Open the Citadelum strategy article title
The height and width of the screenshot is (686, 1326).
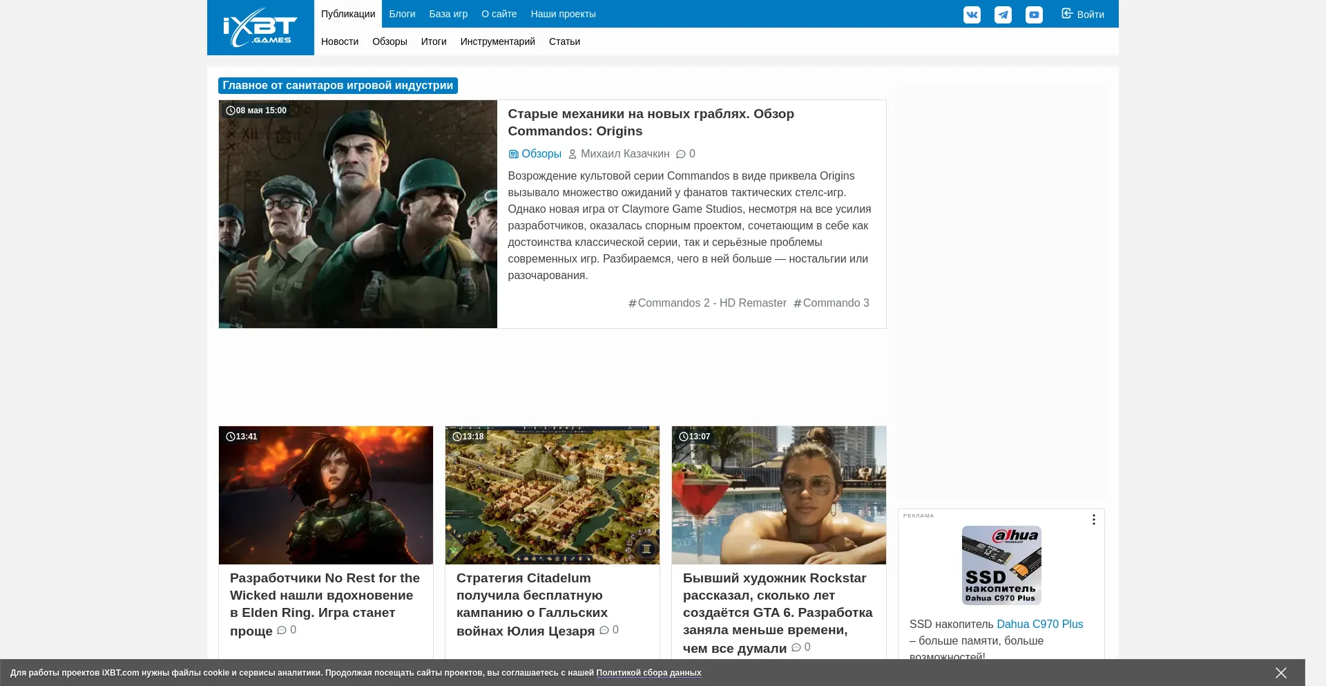click(x=532, y=604)
